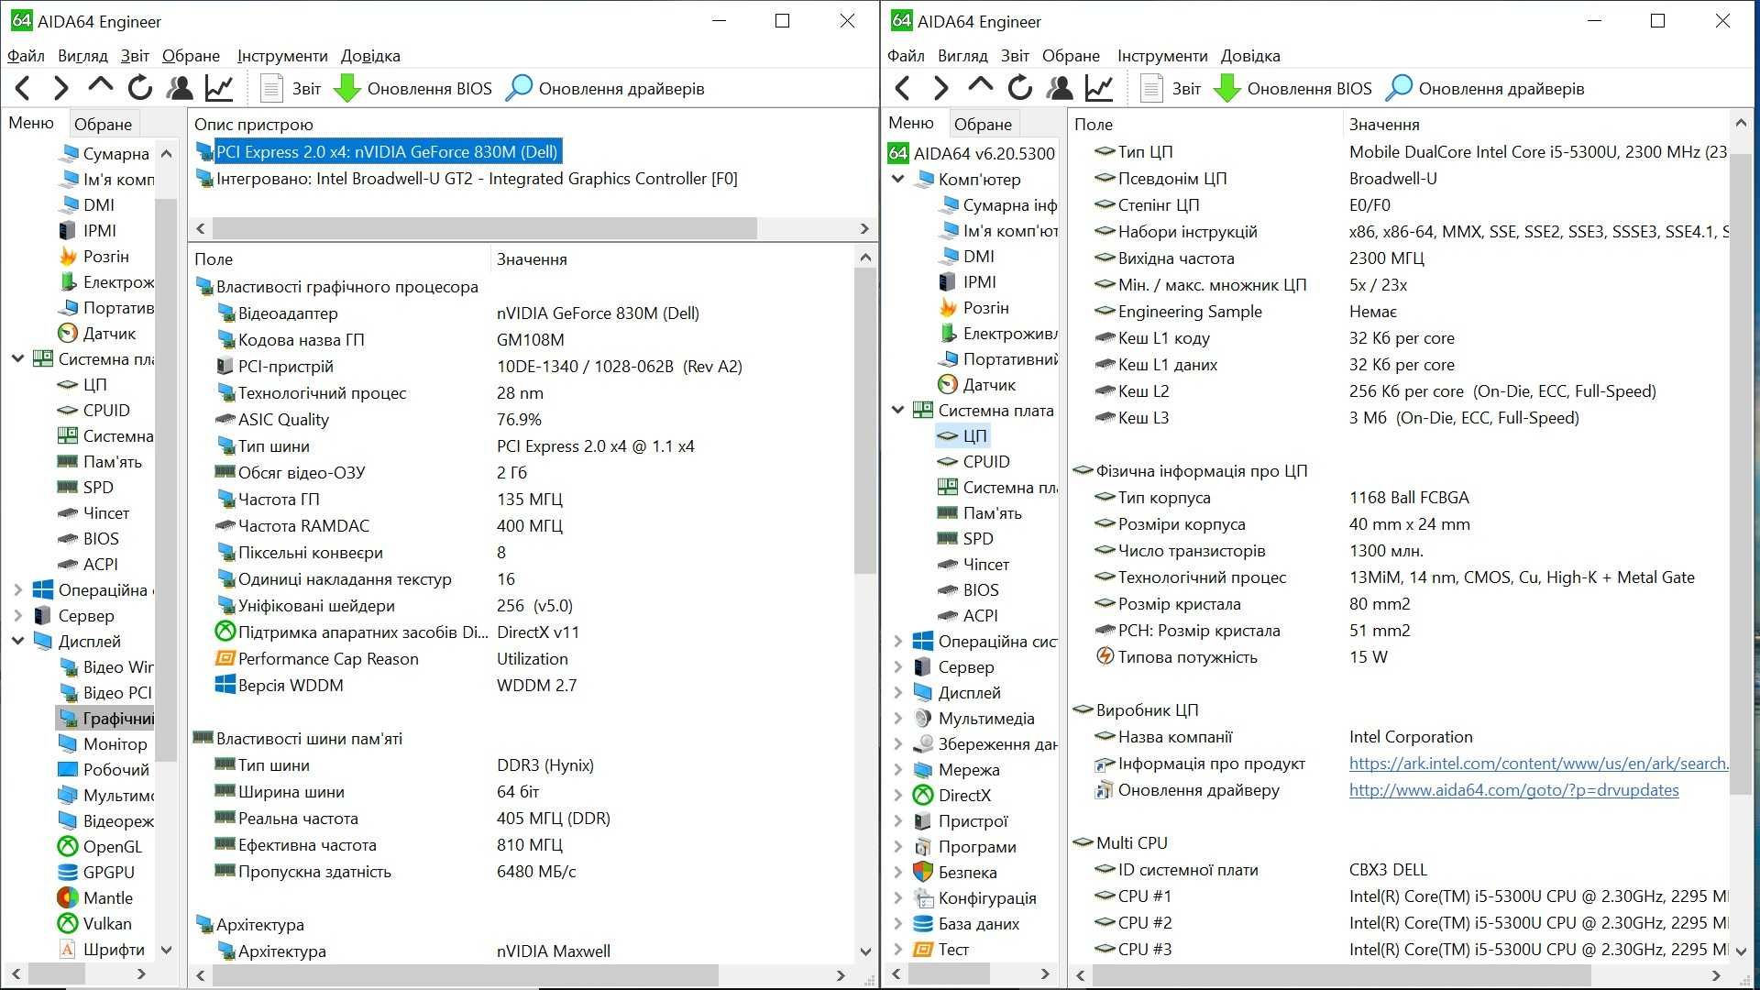Expand the Сервер node in left tree

17,615
